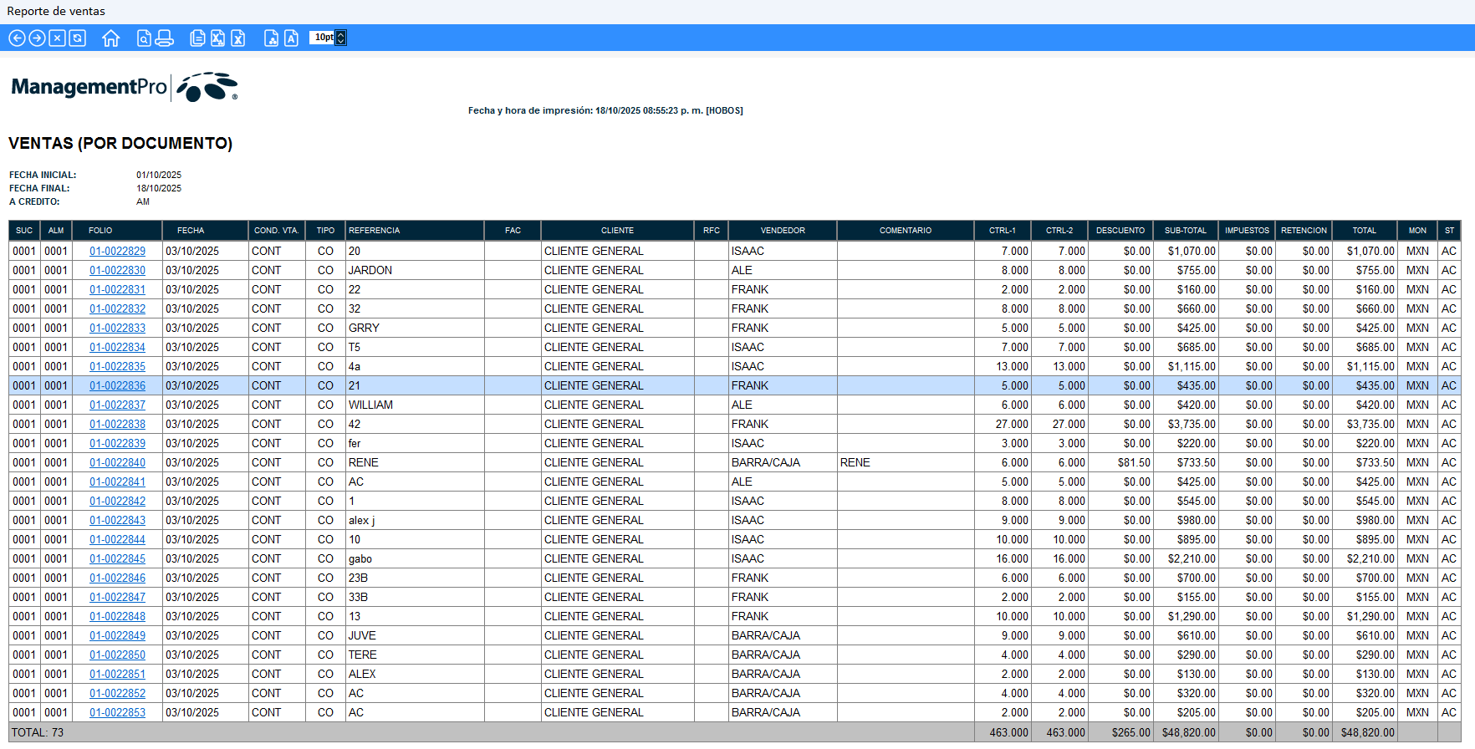
Task: Click the FOLIO column header
Action: (x=100, y=230)
